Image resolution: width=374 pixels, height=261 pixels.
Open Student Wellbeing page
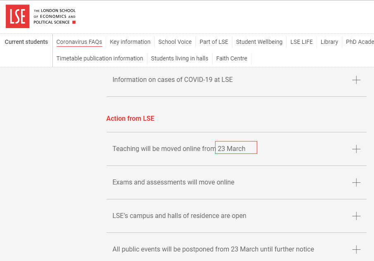click(x=259, y=42)
